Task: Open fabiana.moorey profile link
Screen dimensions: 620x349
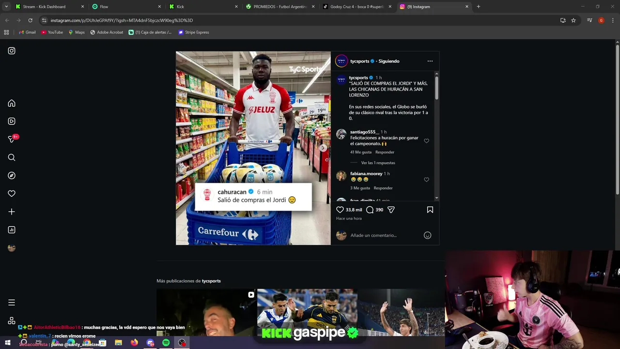Action: tap(366, 174)
